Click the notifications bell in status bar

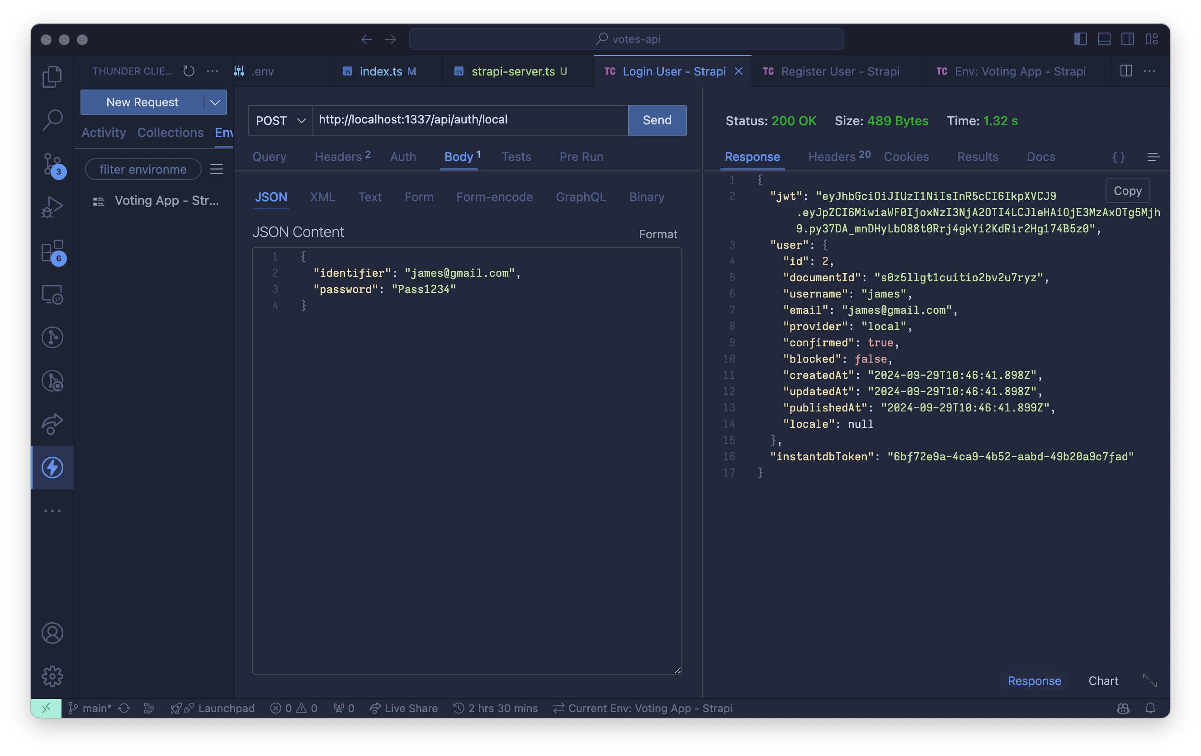pyautogui.click(x=1150, y=708)
